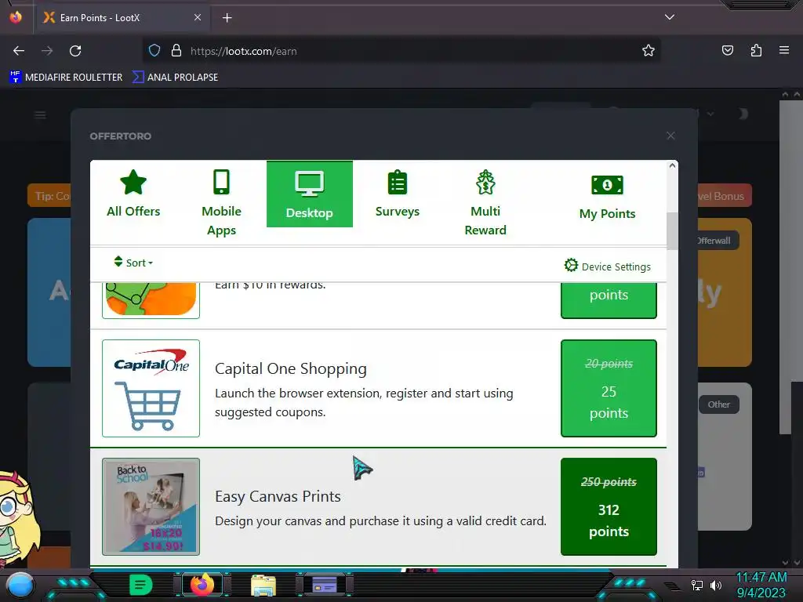803x602 pixels.
Task: Open the Extensions puzzle icon
Action: tap(756, 50)
